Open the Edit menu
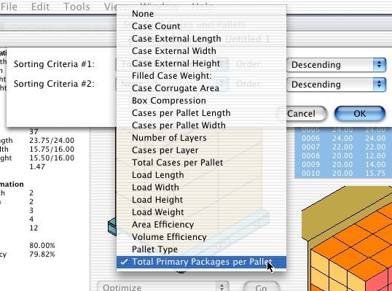 tap(40, 7)
